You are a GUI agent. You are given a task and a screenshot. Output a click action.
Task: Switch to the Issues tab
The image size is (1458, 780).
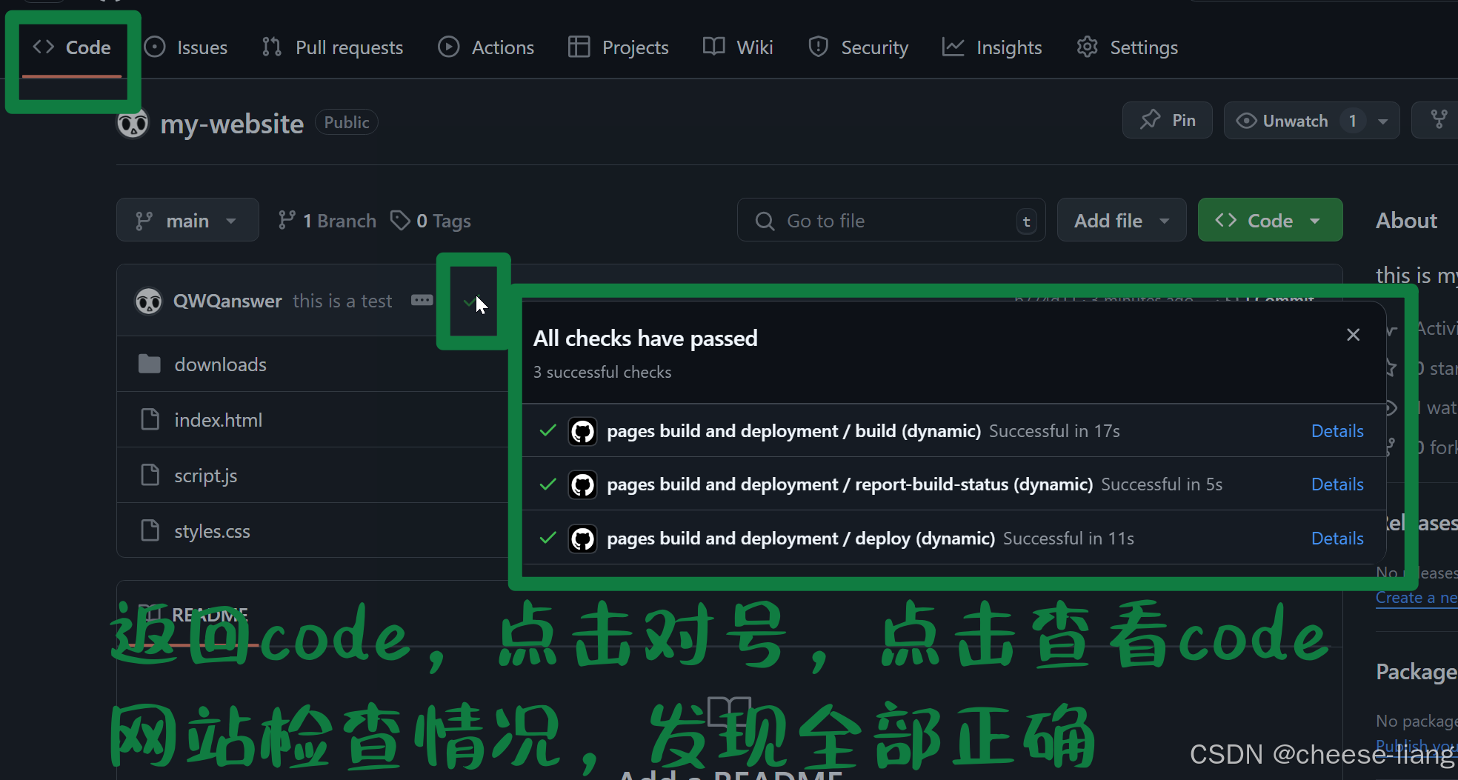click(x=186, y=47)
